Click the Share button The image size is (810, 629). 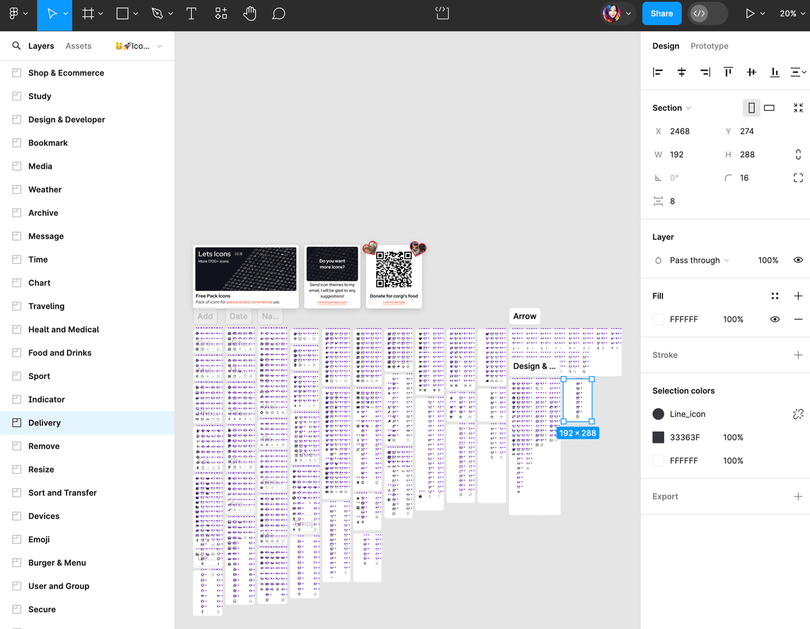(661, 13)
